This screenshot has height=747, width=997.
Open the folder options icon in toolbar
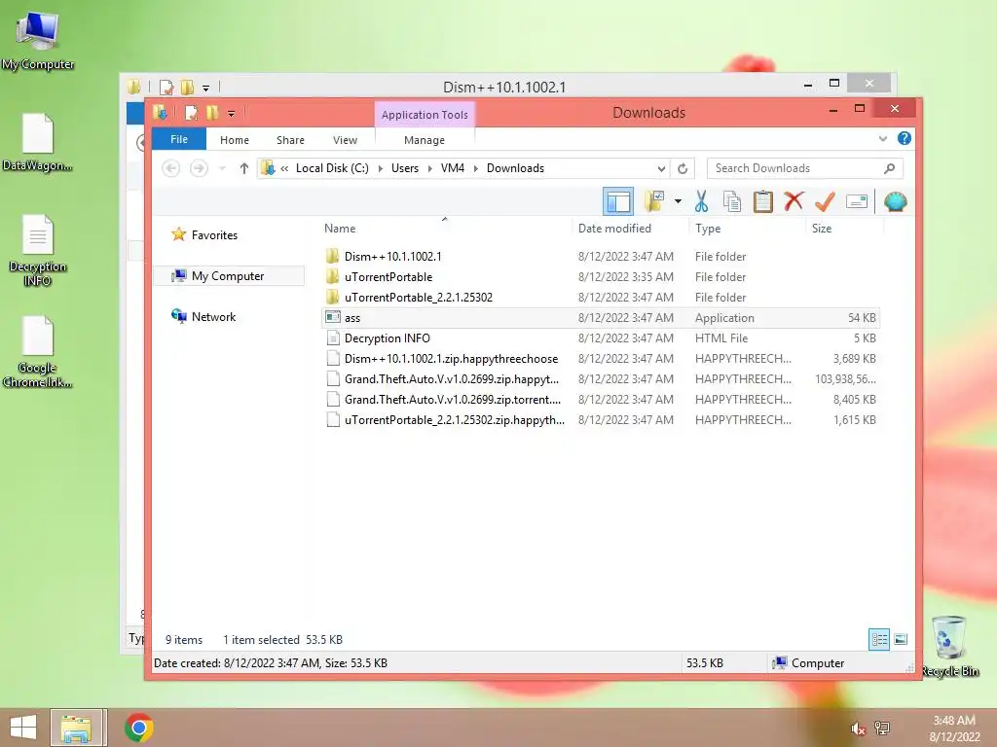[x=654, y=201]
